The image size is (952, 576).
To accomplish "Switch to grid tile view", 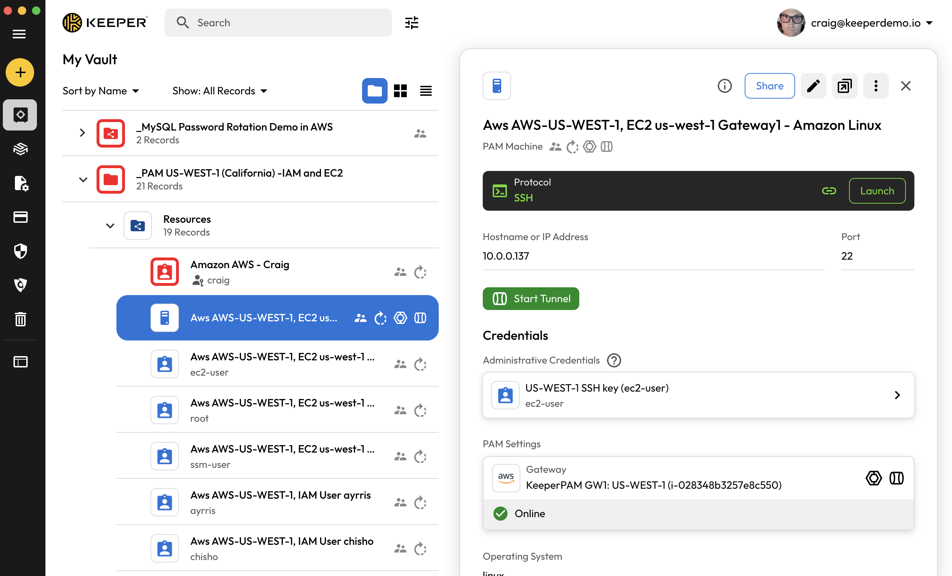I will (x=400, y=91).
